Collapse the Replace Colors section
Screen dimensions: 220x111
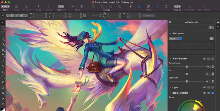(170, 93)
